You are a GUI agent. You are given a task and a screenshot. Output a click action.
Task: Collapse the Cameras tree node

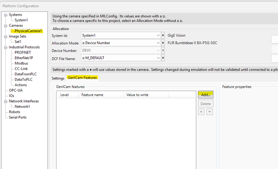coord(6,26)
